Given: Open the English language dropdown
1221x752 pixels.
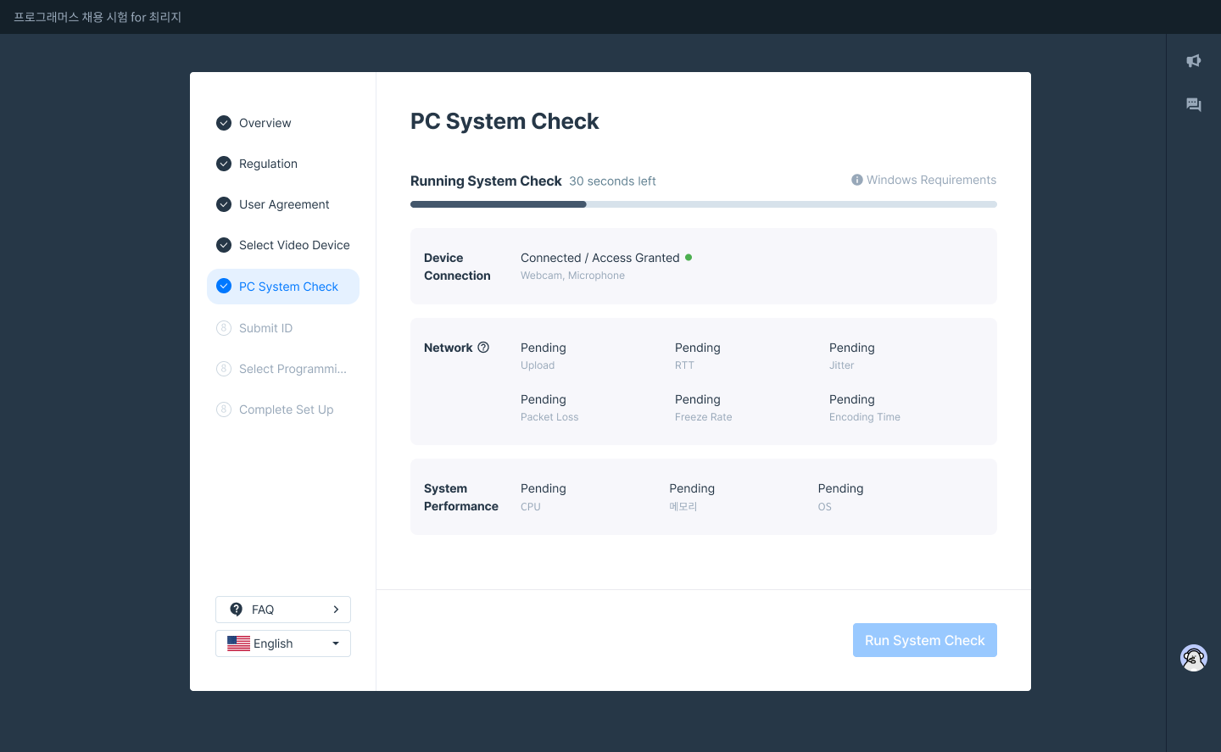Looking at the screenshot, I should click(282, 643).
